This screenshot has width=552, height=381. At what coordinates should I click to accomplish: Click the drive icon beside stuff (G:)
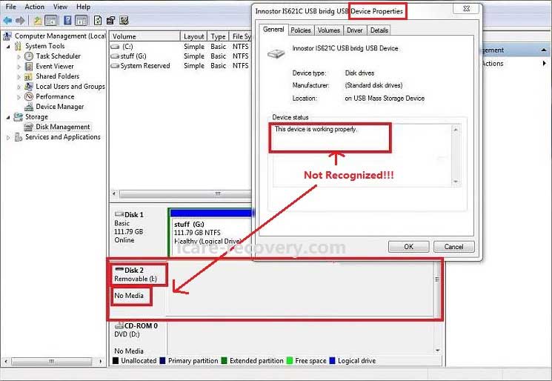pos(115,56)
